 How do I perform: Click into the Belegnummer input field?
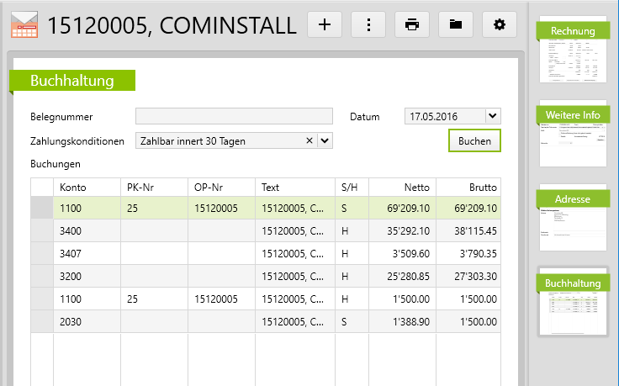(x=234, y=117)
